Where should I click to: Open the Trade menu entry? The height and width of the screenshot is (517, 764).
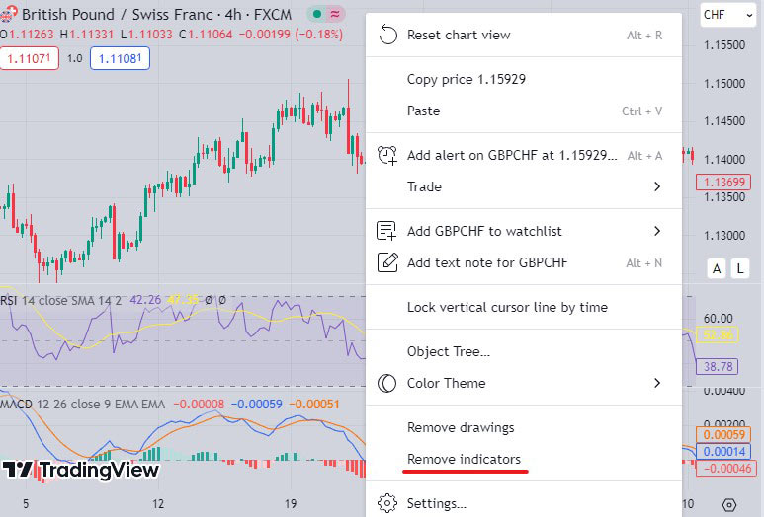pos(523,186)
